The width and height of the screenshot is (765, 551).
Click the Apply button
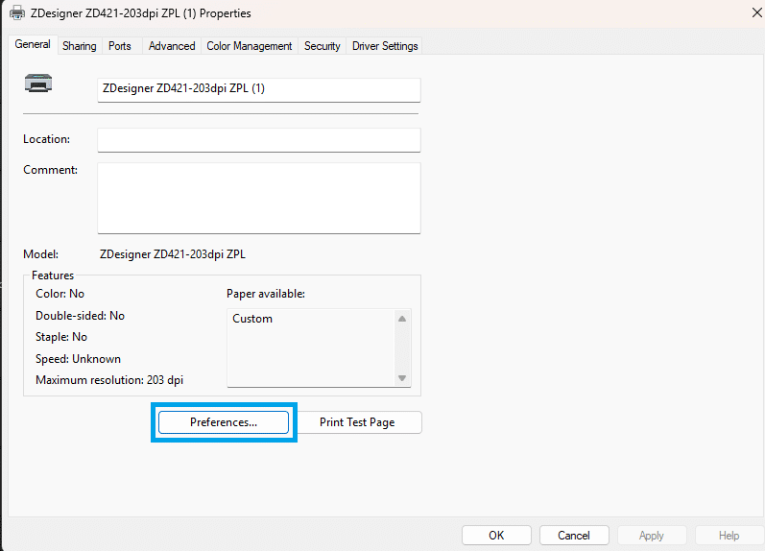652,536
